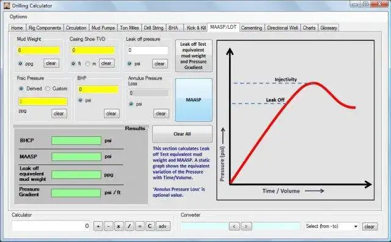The image size is (391, 242).
Task: Click the Drilling Calculator title bar icon
Action: (x=7, y=5)
